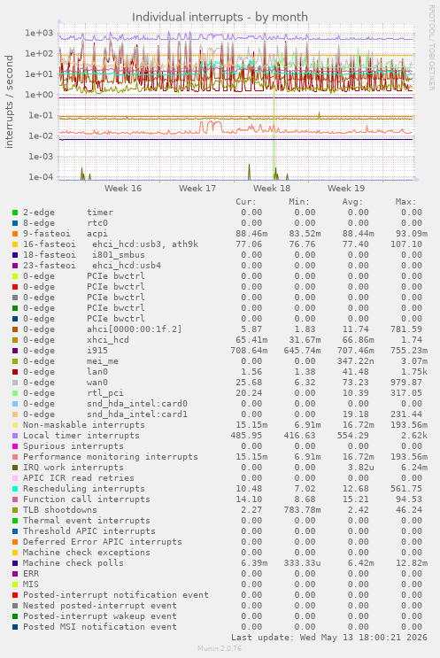
Task: Click the Avg: column header
Action: [x=352, y=202]
